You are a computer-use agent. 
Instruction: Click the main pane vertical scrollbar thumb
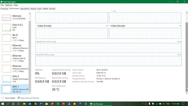pyautogui.click(x=187, y=57)
